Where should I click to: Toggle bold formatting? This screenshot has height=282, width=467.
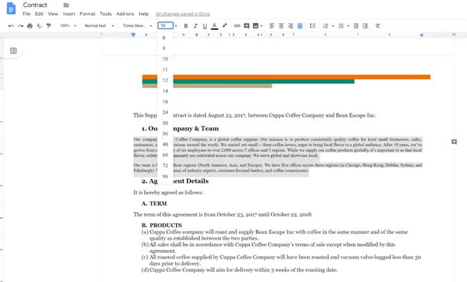(x=186, y=26)
